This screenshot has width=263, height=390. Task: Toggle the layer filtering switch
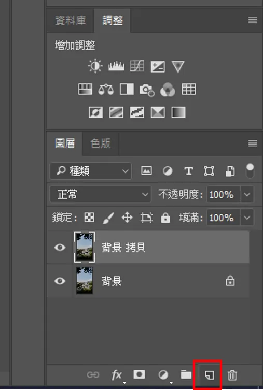(x=250, y=170)
